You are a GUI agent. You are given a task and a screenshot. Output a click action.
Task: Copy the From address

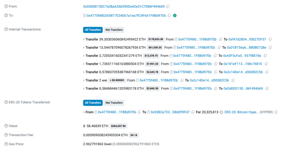click(168, 7)
